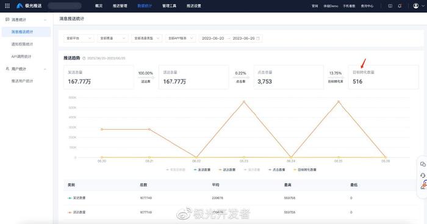Open the 全部平台 platform dropdown
The image size is (427, 224).
[x=79, y=38]
